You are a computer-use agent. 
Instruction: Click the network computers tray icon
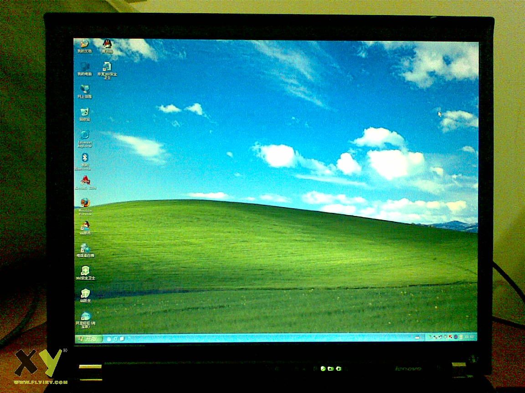(436, 337)
